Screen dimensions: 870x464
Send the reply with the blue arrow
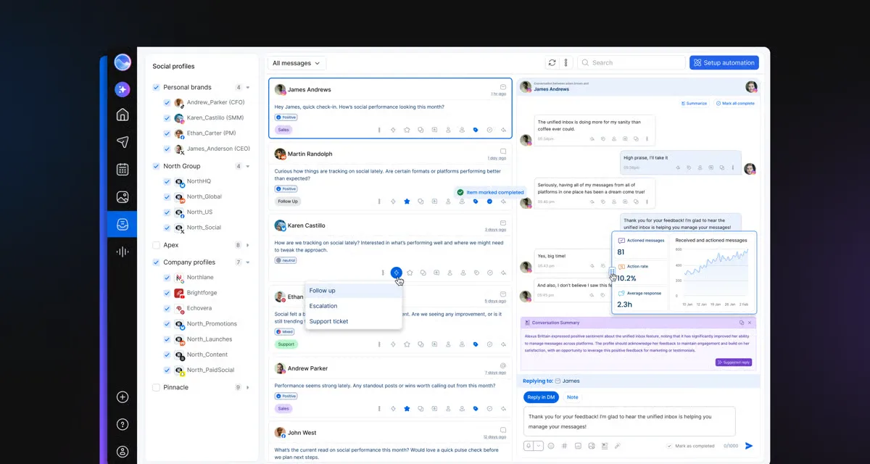coord(749,446)
